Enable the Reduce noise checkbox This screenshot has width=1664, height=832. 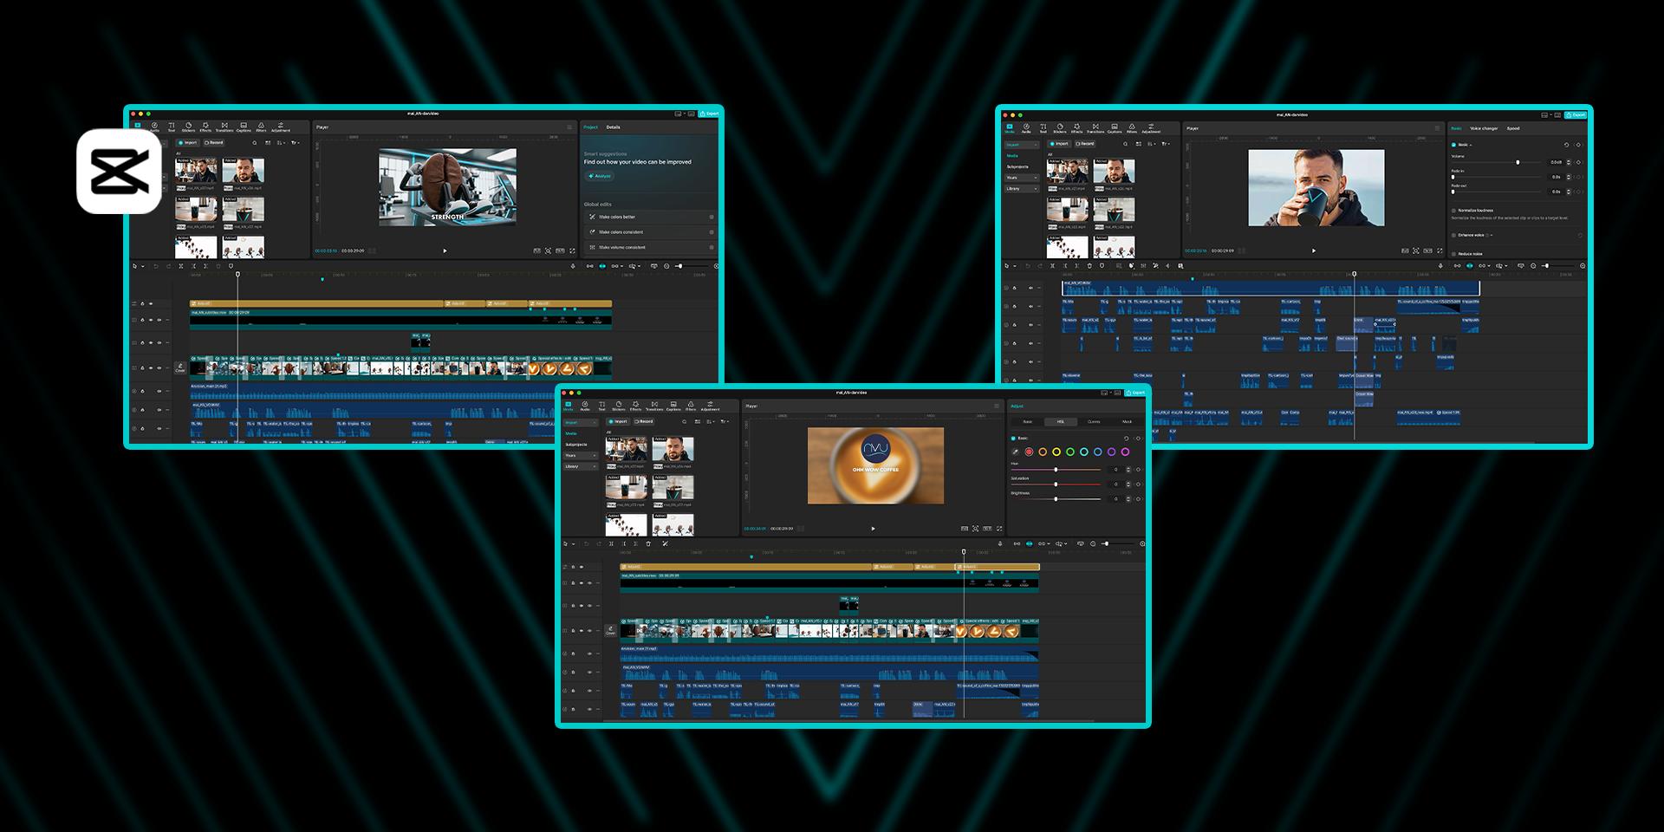(1453, 254)
